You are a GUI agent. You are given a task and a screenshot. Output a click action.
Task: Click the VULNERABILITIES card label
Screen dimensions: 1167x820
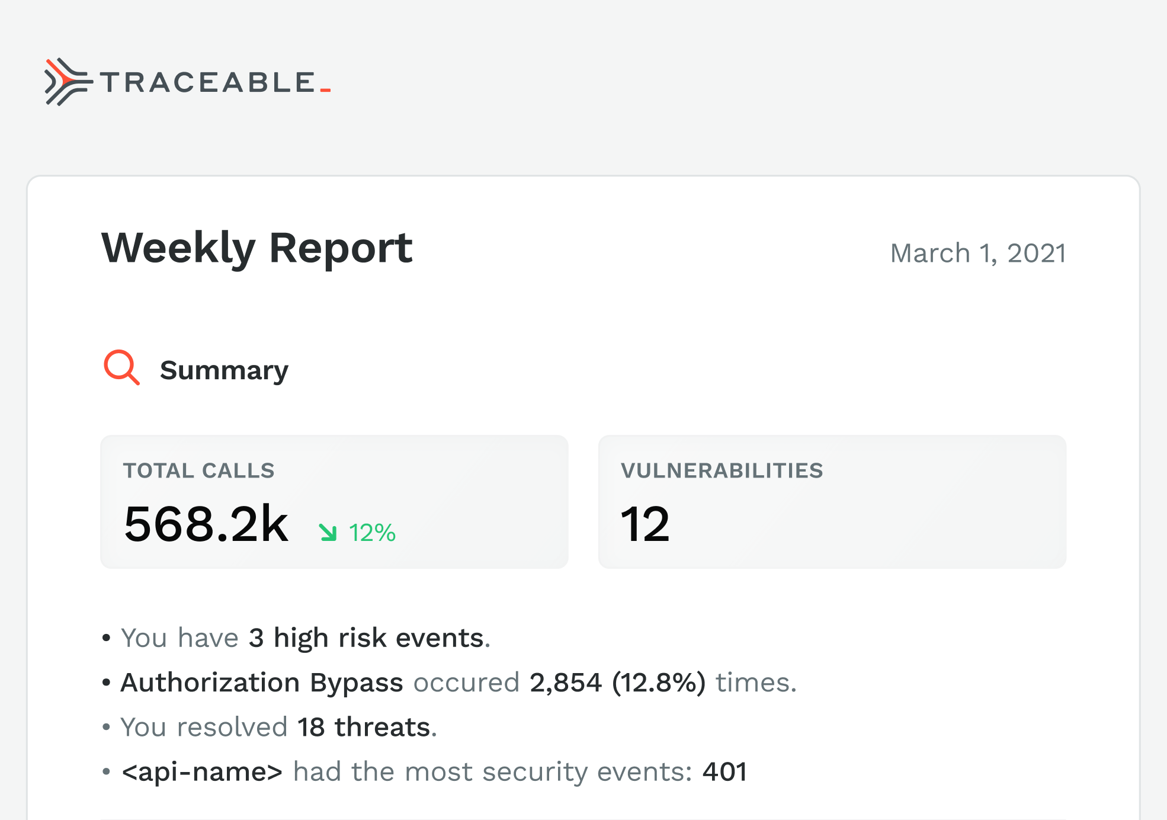722,470
